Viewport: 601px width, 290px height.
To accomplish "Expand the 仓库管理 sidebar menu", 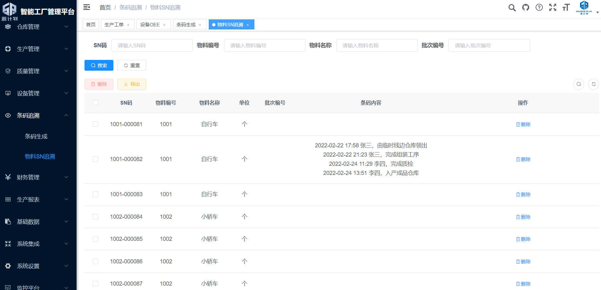I will pos(38,27).
